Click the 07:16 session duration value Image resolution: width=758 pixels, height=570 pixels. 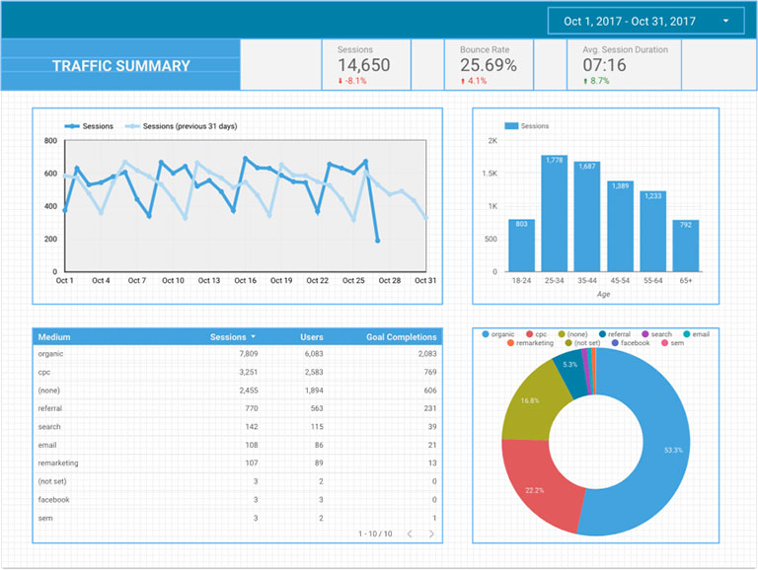(604, 65)
